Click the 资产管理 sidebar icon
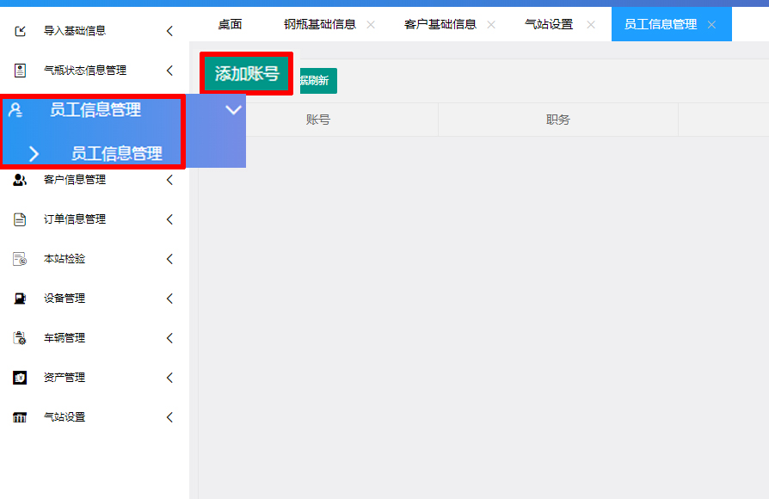Viewport: 769px width, 499px height. click(x=20, y=378)
